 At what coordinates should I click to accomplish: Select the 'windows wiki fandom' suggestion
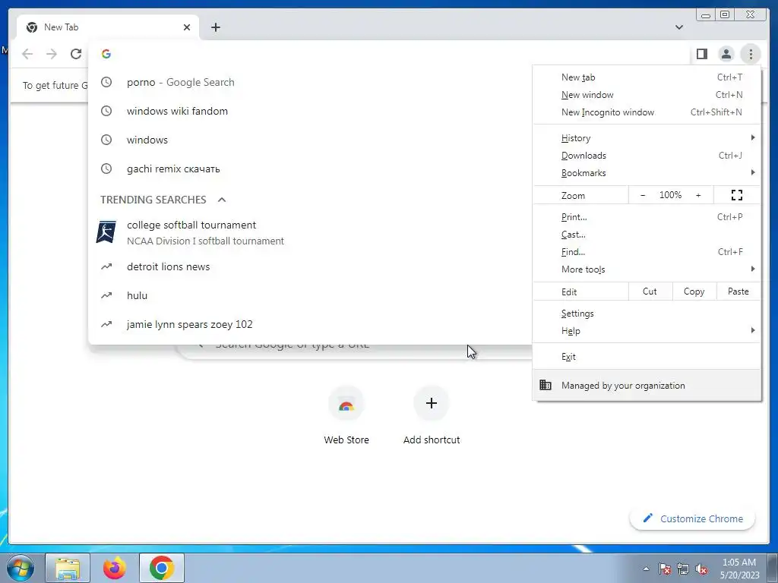(x=310, y=111)
